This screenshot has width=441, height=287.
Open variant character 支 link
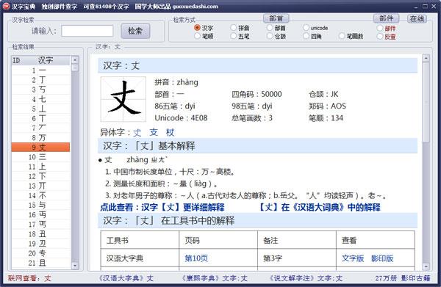[154, 132]
